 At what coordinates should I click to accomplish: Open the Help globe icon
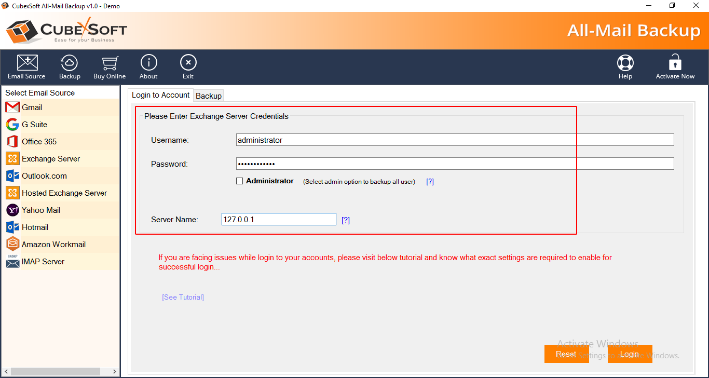625,66
